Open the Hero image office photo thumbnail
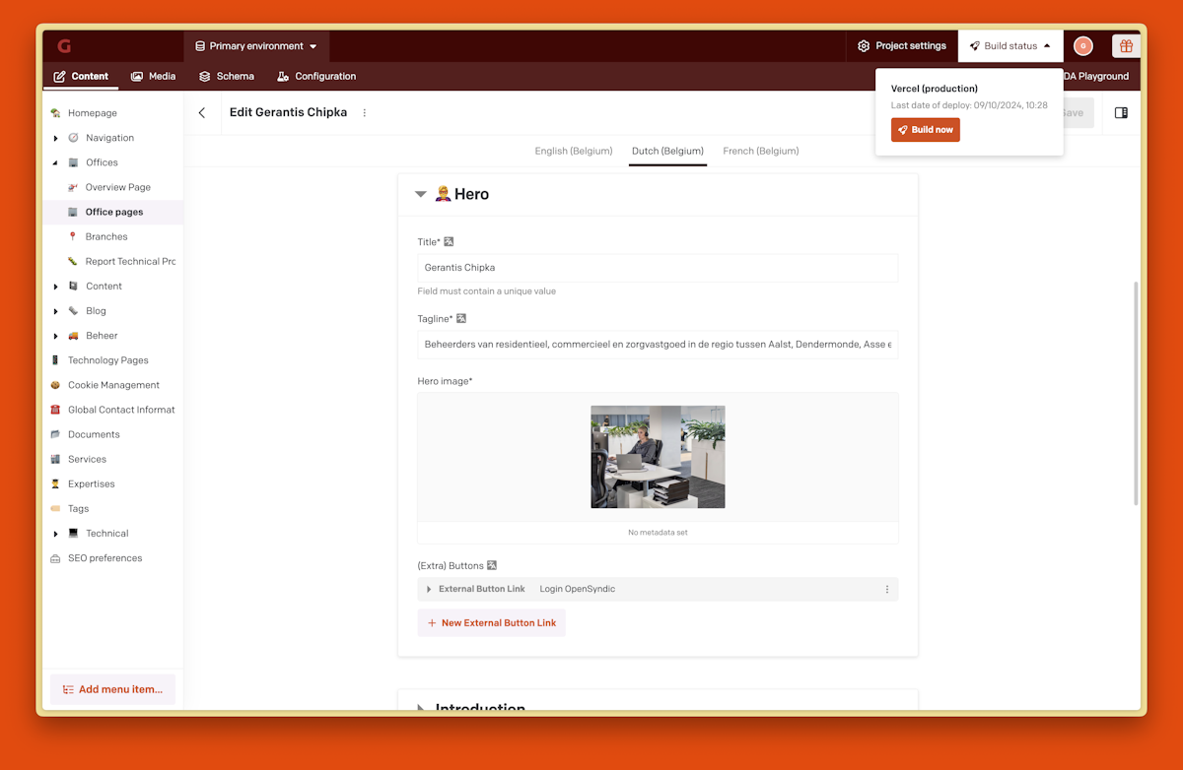Image resolution: width=1183 pixels, height=770 pixels. pyautogui.click(x=658, y=457)
